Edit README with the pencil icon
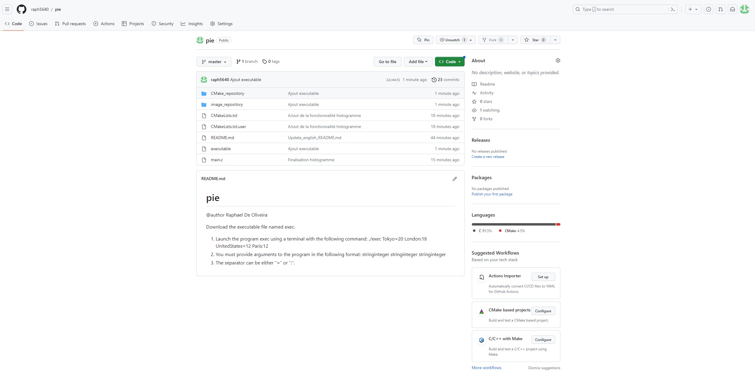 coord(454,179)
